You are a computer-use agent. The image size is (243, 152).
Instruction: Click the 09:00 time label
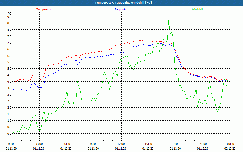point(94,144)
